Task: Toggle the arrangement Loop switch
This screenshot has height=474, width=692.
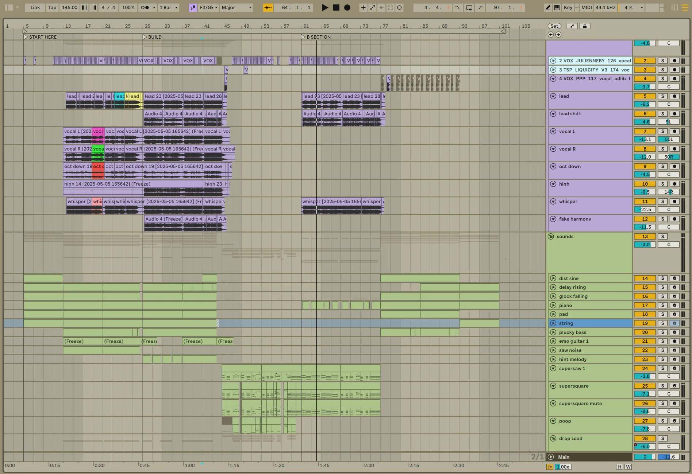Action: [469, 7]
